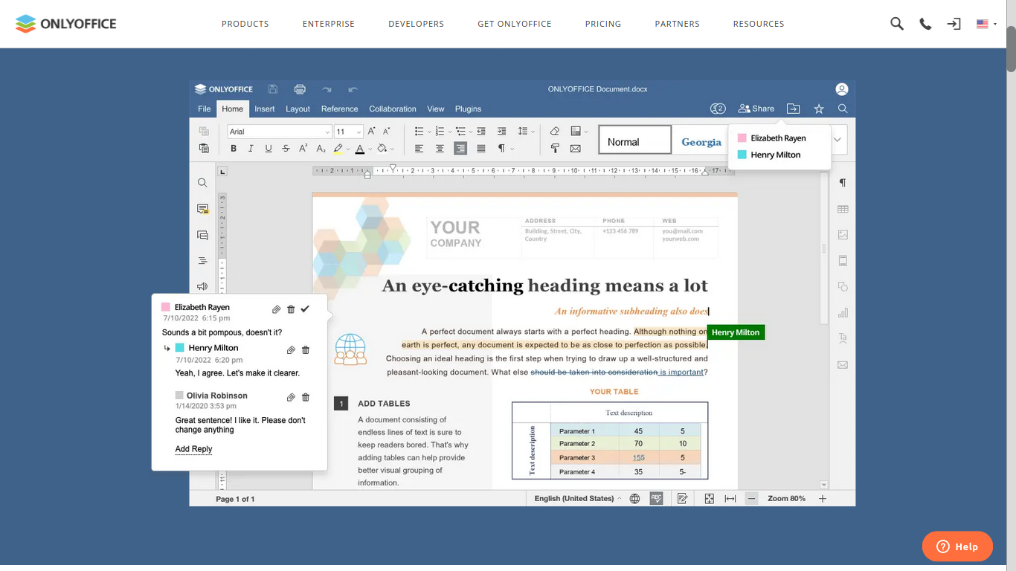The width and height of the screenshot is (1016, 571).
Task: Click the increase indent icon
Action: (501, 131)
